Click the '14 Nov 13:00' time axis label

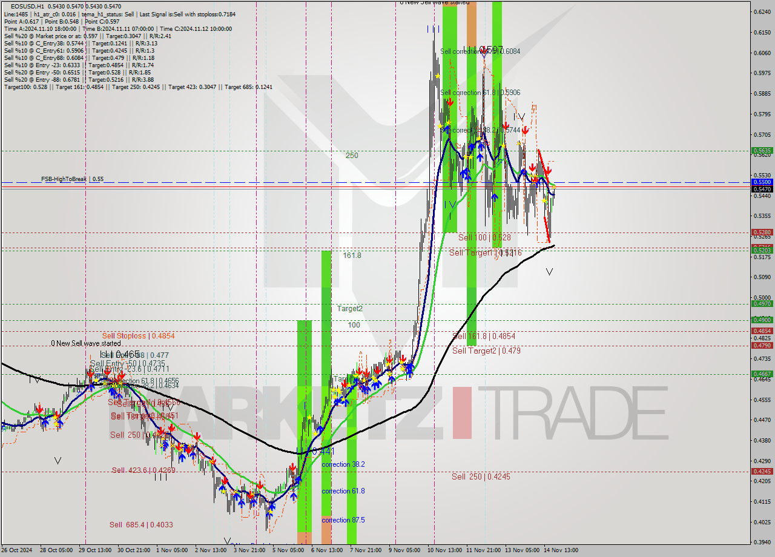(561, 550)
